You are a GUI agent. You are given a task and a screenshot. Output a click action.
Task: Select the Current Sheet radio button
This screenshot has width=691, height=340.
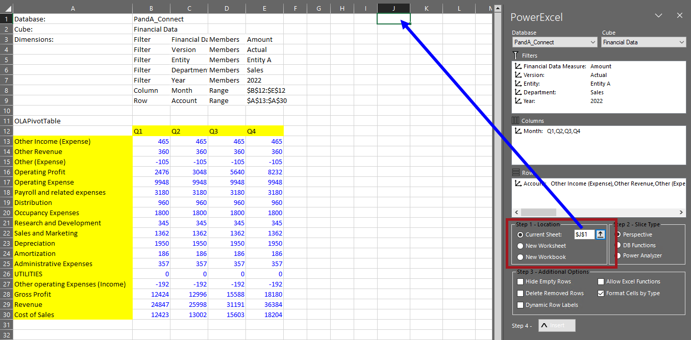click(x=521, y=234)
